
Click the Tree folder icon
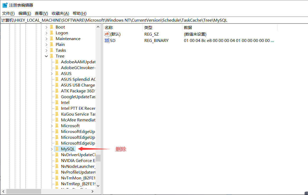click(52, 56)
